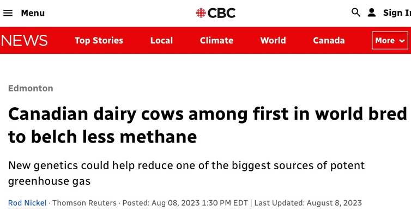Open the Top Stories section

click(99, 41)
